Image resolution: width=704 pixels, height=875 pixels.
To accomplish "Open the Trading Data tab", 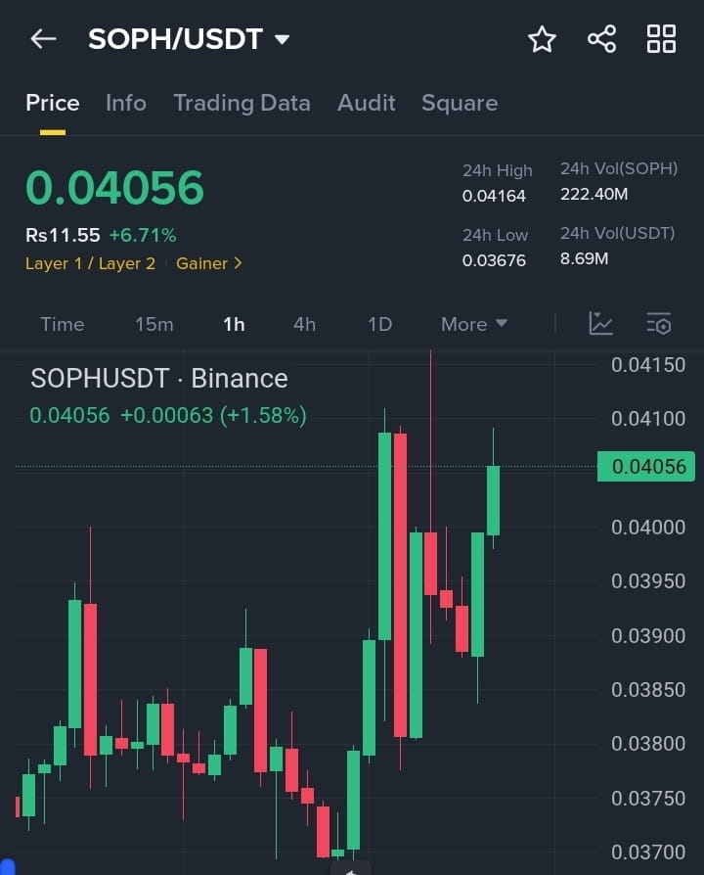I will 242,103.
